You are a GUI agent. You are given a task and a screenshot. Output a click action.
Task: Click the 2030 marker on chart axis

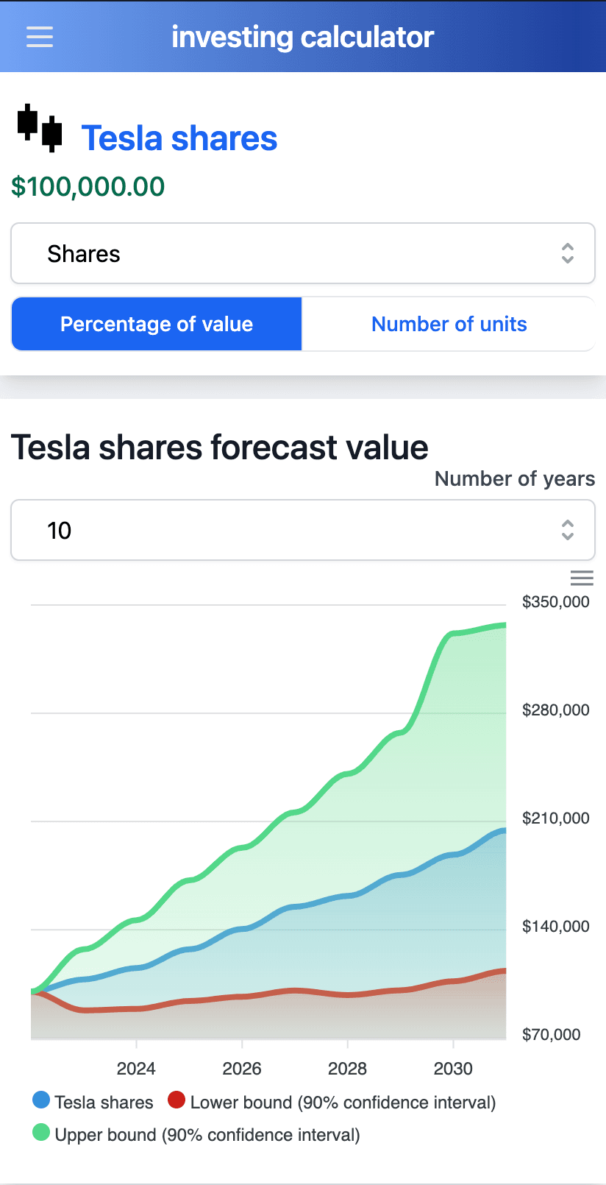point(453,1069)
